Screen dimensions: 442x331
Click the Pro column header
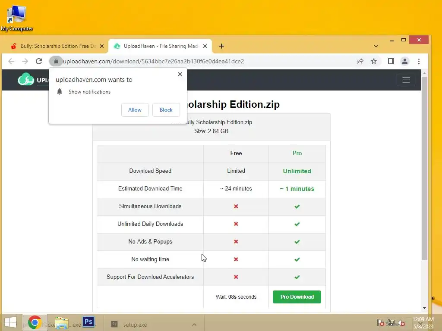(297, 153)
